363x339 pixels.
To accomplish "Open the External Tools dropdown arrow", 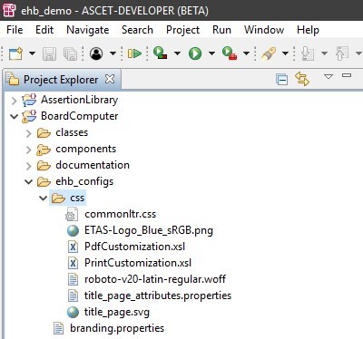I will pos(247,53).
